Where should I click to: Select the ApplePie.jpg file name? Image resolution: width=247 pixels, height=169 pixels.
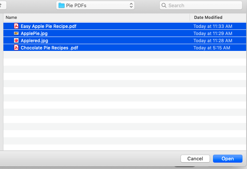click(x=34, y=33)
